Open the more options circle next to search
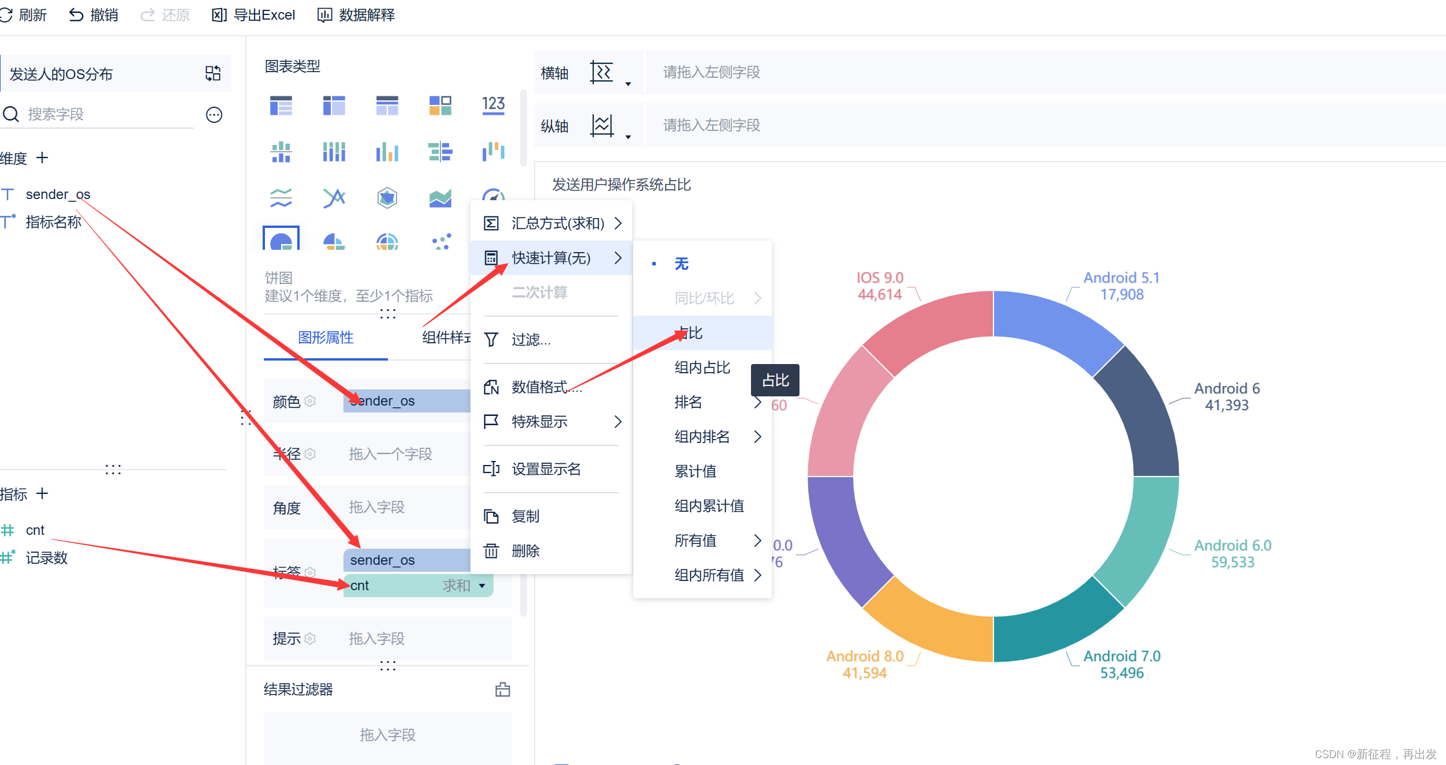 tap(214, 115)
